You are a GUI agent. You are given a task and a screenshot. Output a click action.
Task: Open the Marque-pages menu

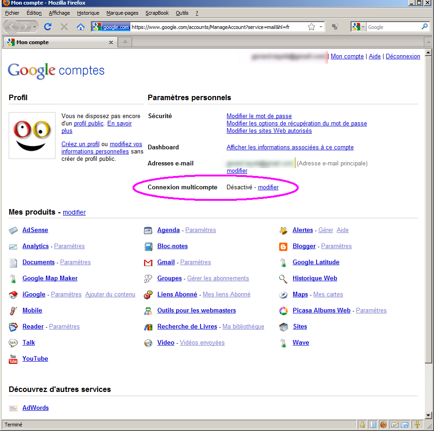(122, 13)
